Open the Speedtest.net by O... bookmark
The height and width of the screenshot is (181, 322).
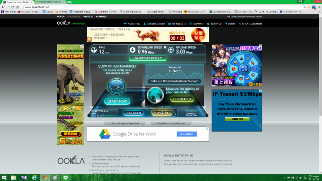click(x=221, y=12)
